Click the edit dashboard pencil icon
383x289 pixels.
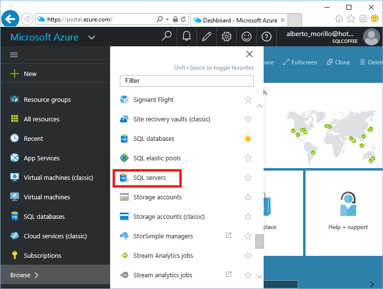pos(207,37)
